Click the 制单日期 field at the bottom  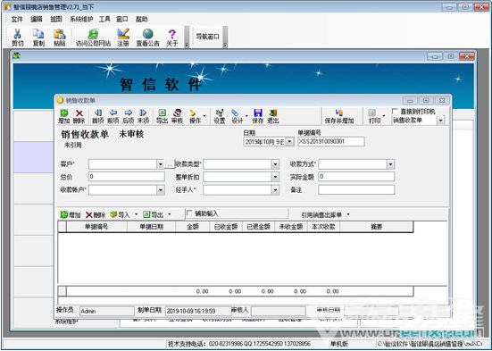coord(198,311)
